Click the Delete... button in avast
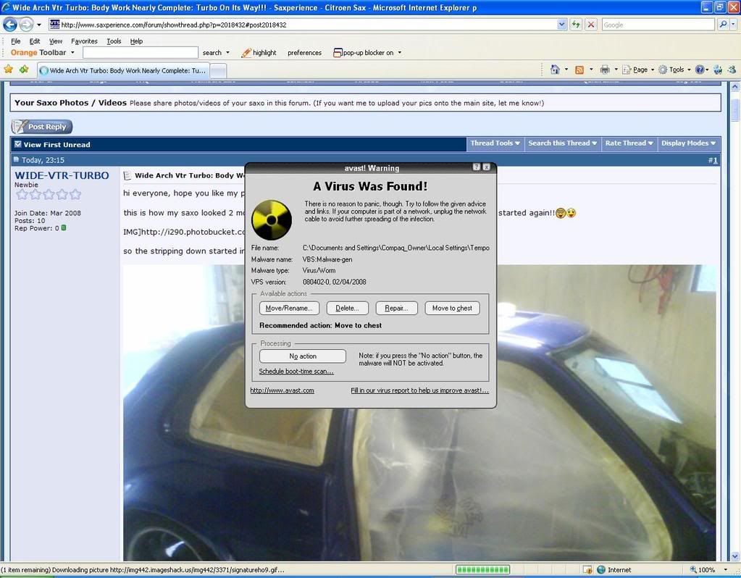 [x=348, y=308]
